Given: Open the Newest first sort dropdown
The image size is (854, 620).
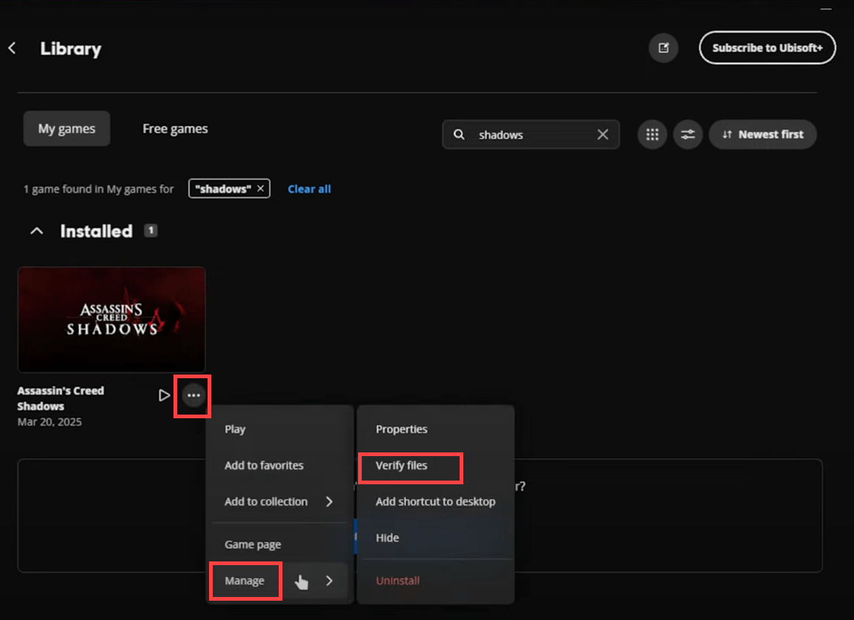Looking at the screenshot, I should coord(763,134).
